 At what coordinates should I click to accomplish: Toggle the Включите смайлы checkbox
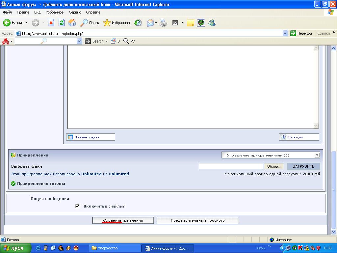[77, 206]
